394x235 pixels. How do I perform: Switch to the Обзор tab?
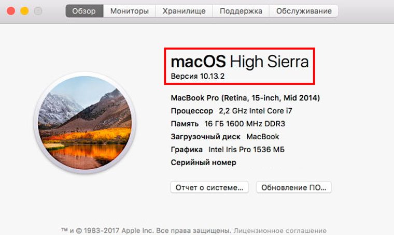pyautogui.click(x=85, y=11)
